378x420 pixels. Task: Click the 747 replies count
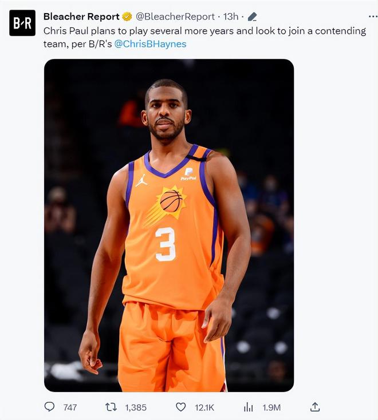pos(70,407)
